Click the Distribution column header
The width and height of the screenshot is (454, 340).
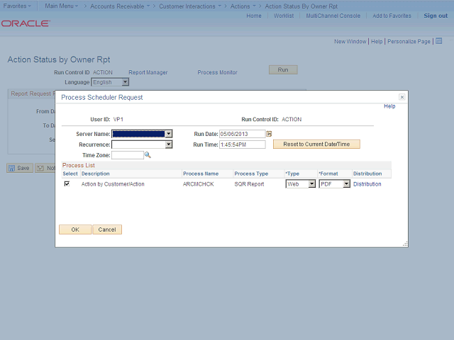(x=367, y=174)
